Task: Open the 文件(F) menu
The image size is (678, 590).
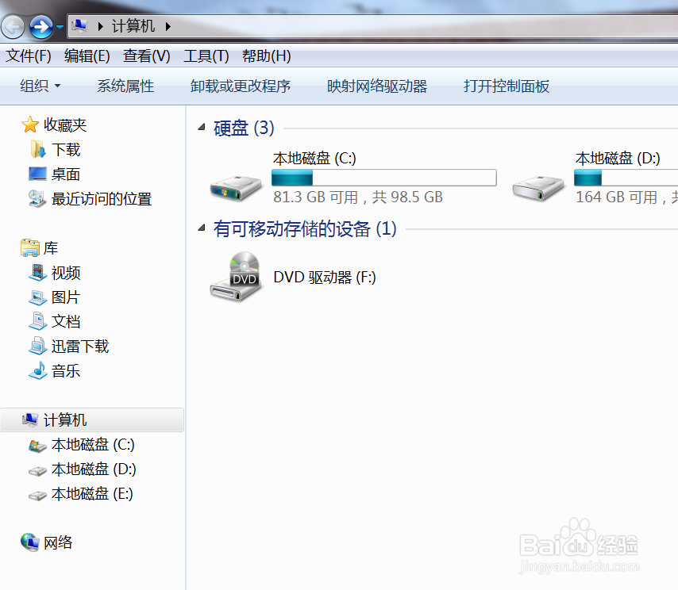Action: coord(29,56)
